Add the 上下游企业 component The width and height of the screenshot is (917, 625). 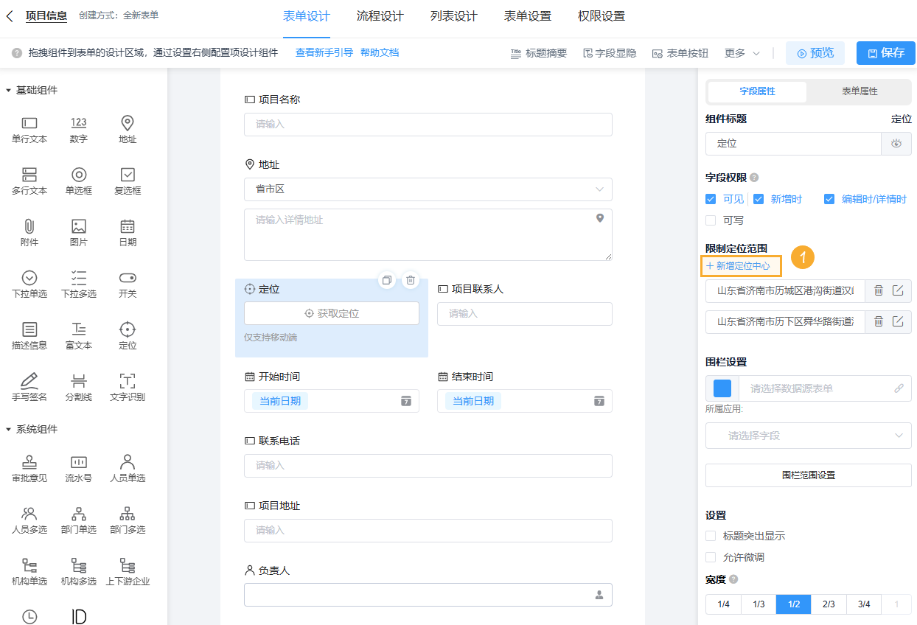point(127,571)
